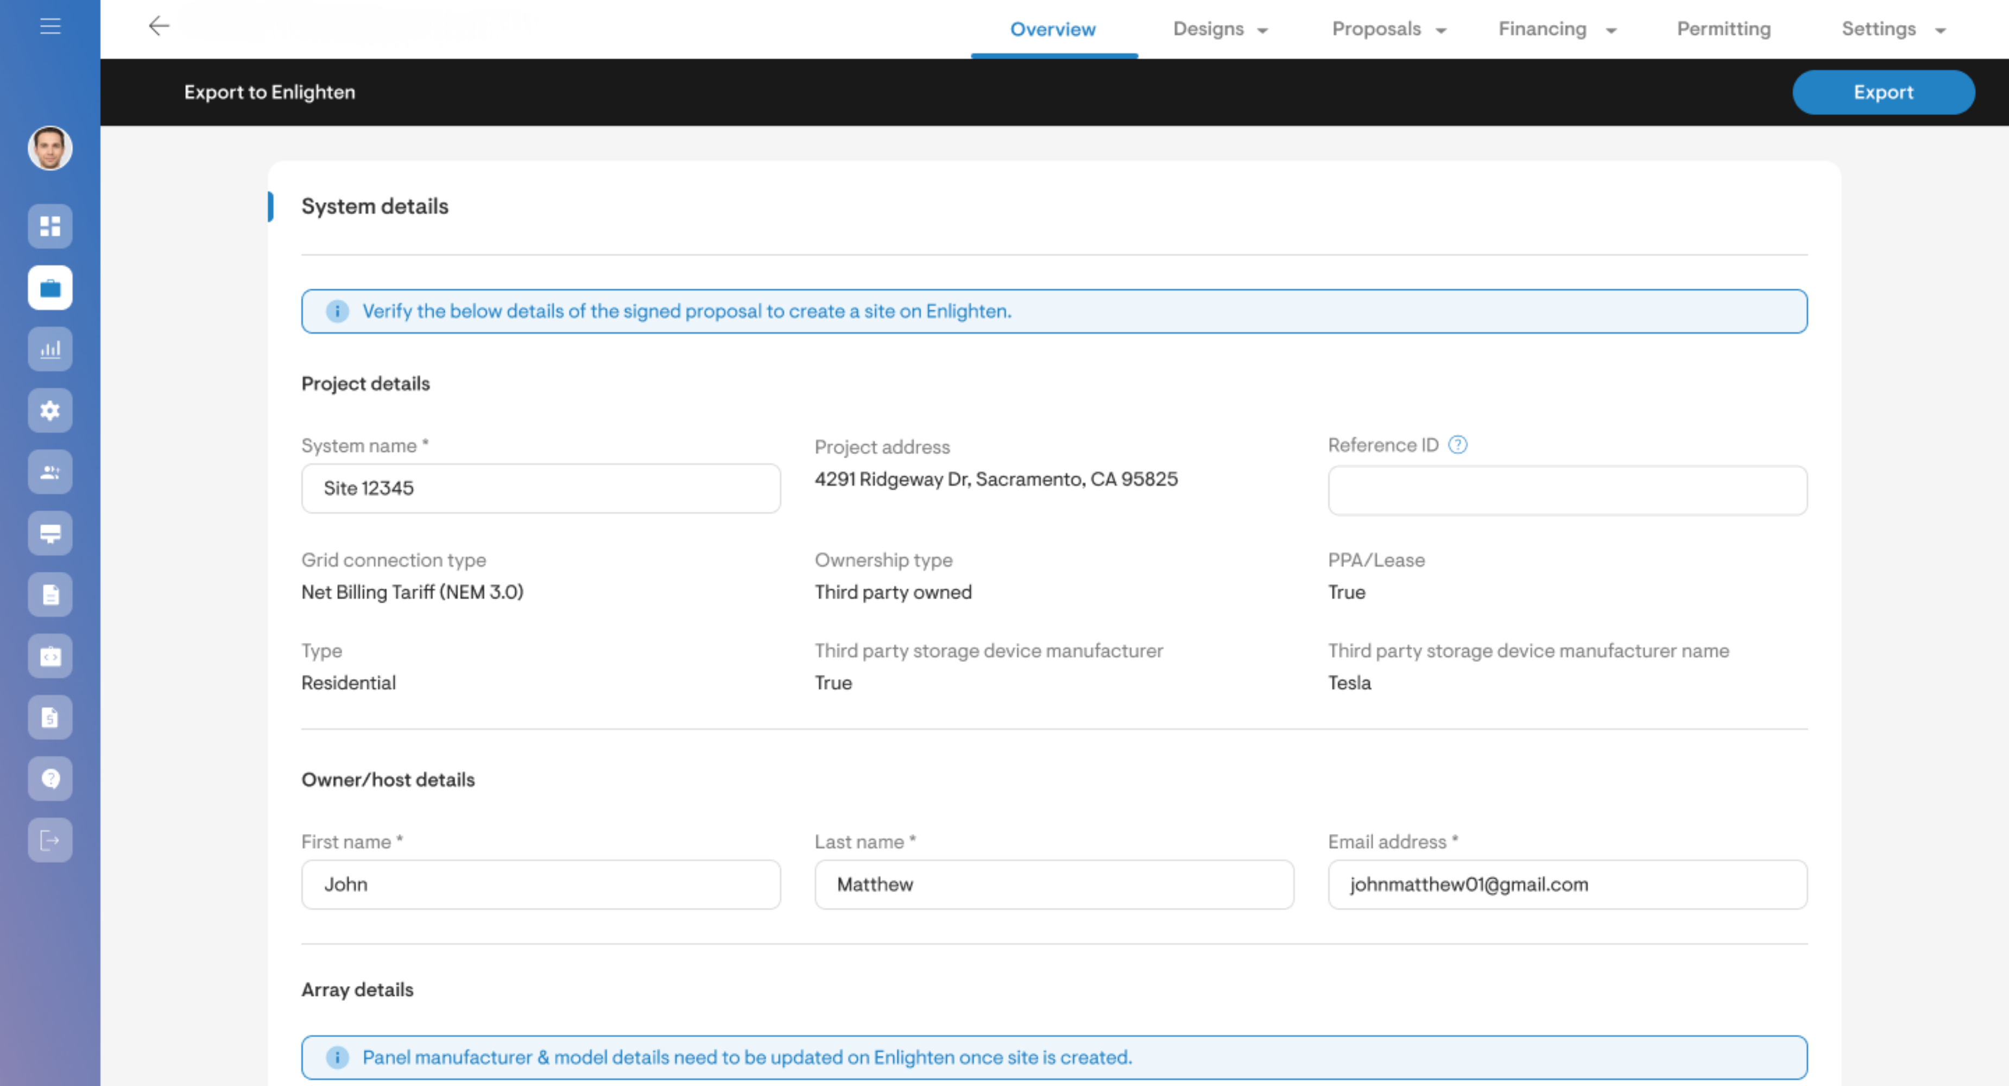This screenshot has height=1086, width=2009.
Task: Click the logout icon in sidebar
Action: coord(50,840)
